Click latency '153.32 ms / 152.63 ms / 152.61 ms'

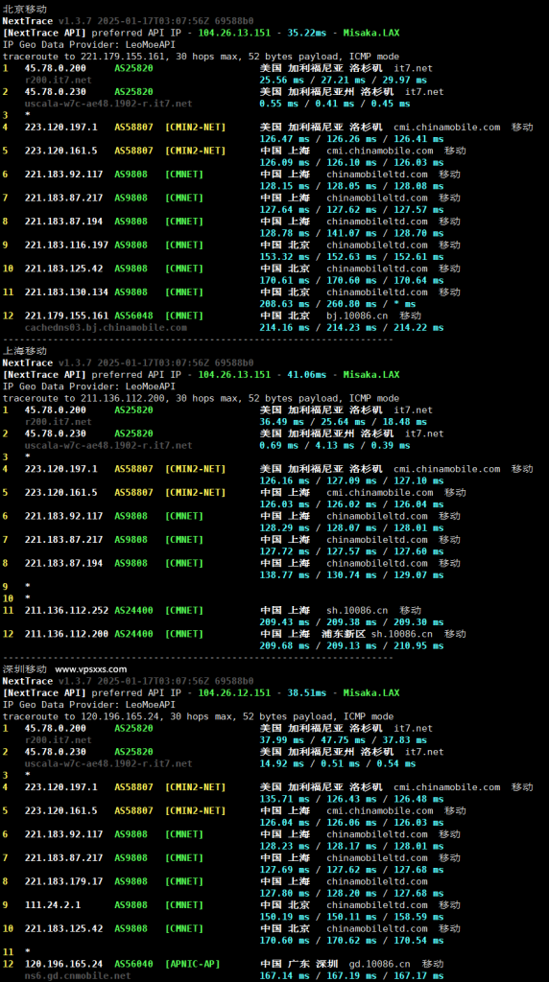[351, 257]
